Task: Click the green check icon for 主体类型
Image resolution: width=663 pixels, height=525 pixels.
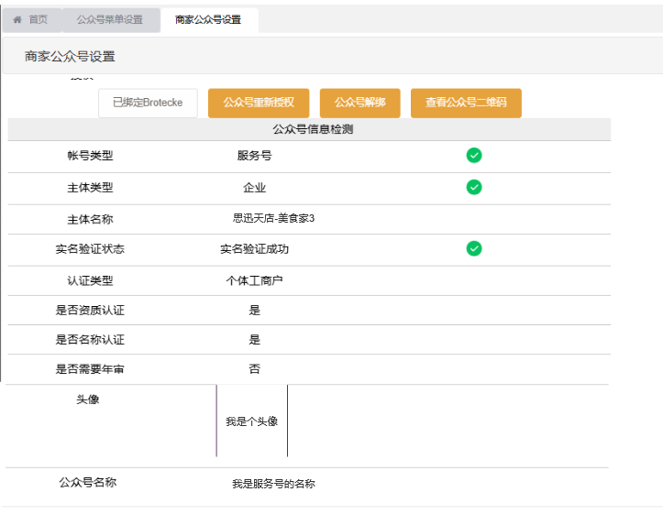Action: [x=474, y=187]
